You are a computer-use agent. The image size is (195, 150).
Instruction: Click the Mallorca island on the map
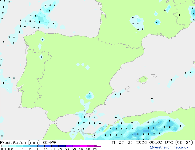point(142,80)
